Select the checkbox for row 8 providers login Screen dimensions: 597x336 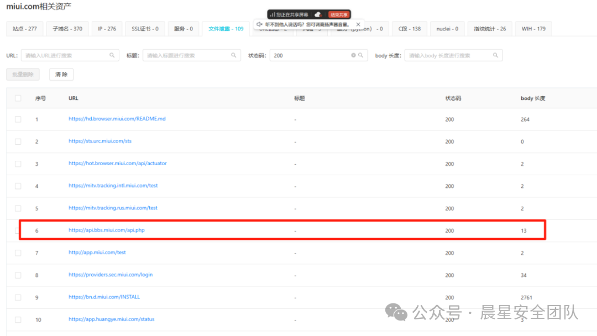click(18, 275)
